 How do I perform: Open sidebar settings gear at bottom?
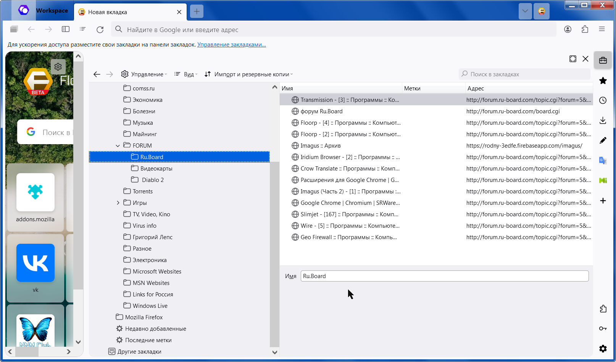603,349
